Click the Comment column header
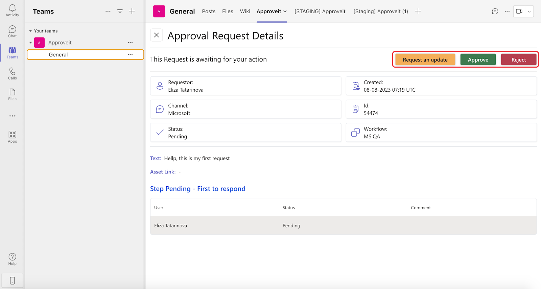This screenshot has height=289, width=541. click(x=421, y=208)
